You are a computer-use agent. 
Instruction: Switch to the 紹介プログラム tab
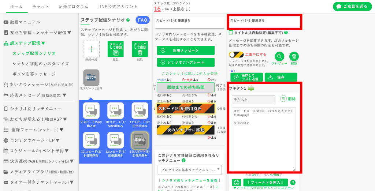(73, 7)
